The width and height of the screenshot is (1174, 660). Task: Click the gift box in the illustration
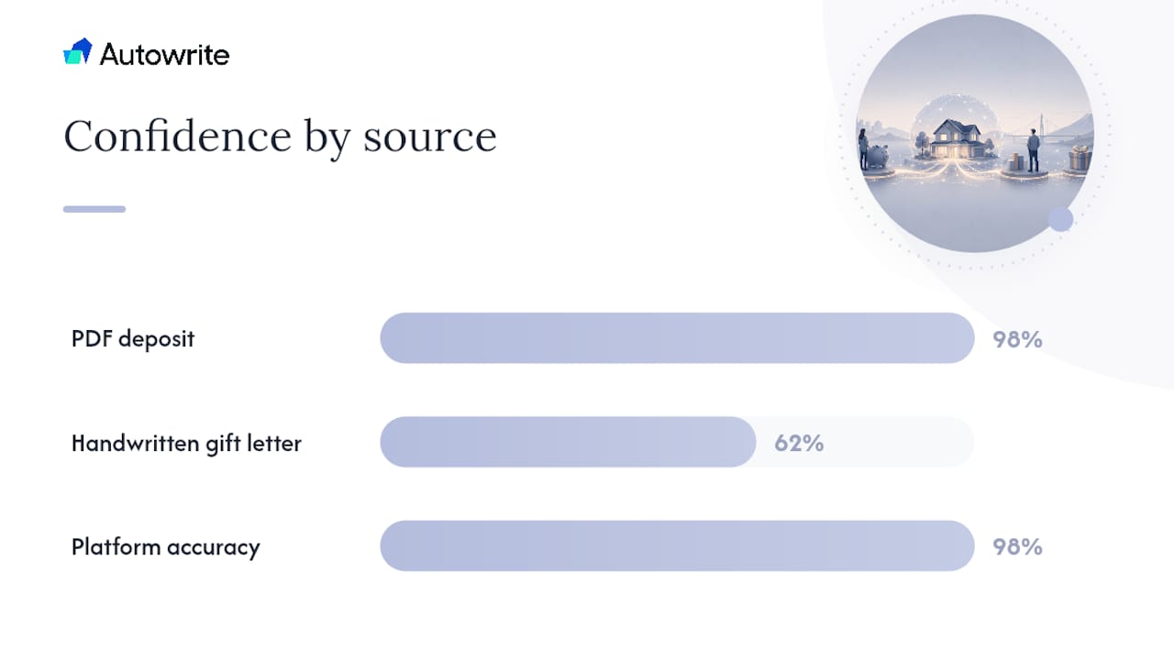(x=1080, y=158)
